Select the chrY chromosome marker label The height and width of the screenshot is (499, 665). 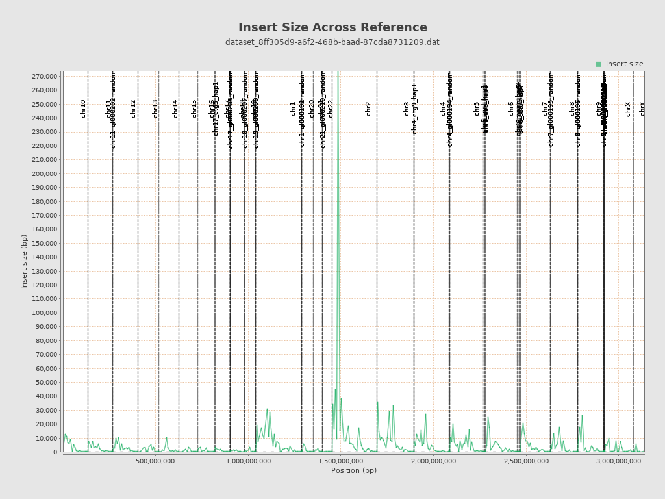point(642,109)
